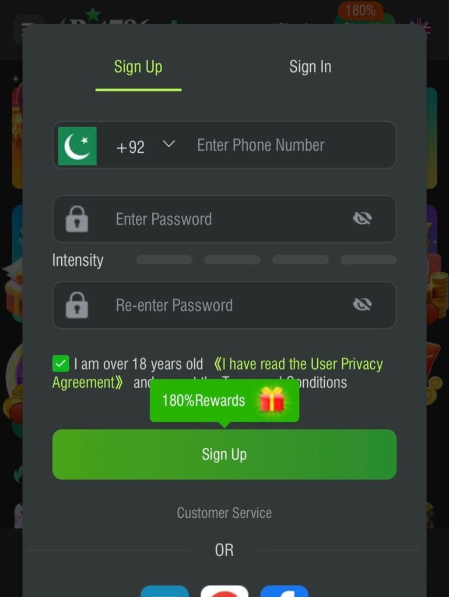The width and height of the screenshot is (449, 597).
Task: Sign up with the red Google icon
Action: point(224,591)
